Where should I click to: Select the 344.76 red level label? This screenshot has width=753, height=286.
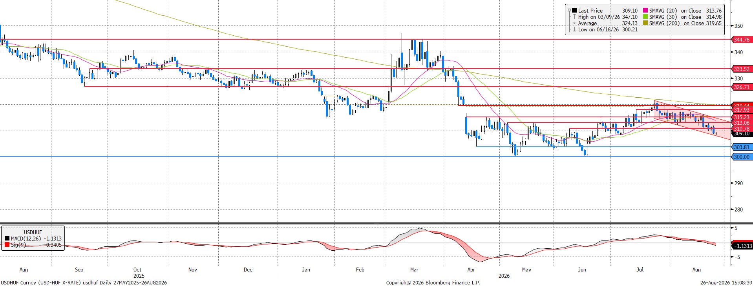pos(742,40)
